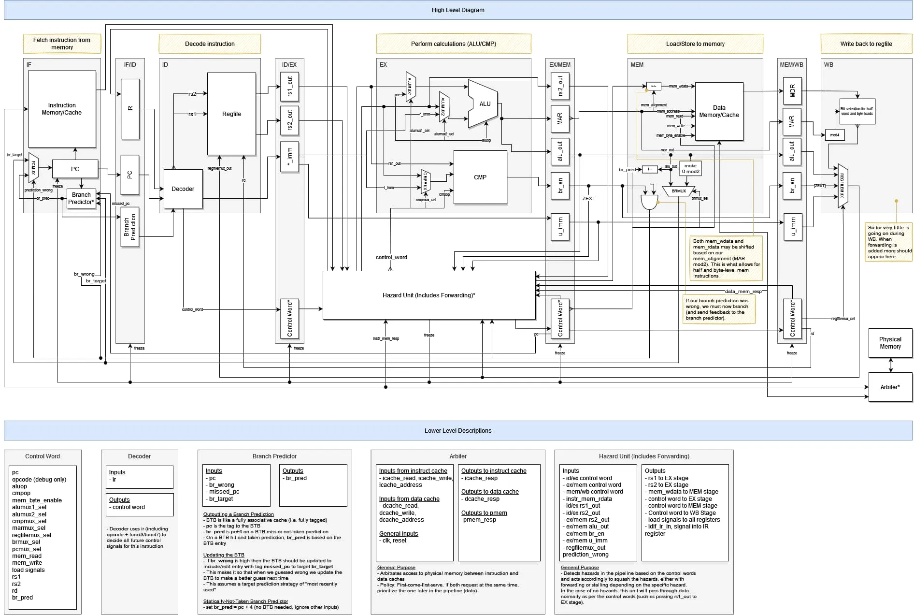The image size is (914, 615).
Task: Select the Instruction Memory/Cache block
Action: (x=62, y=109)
